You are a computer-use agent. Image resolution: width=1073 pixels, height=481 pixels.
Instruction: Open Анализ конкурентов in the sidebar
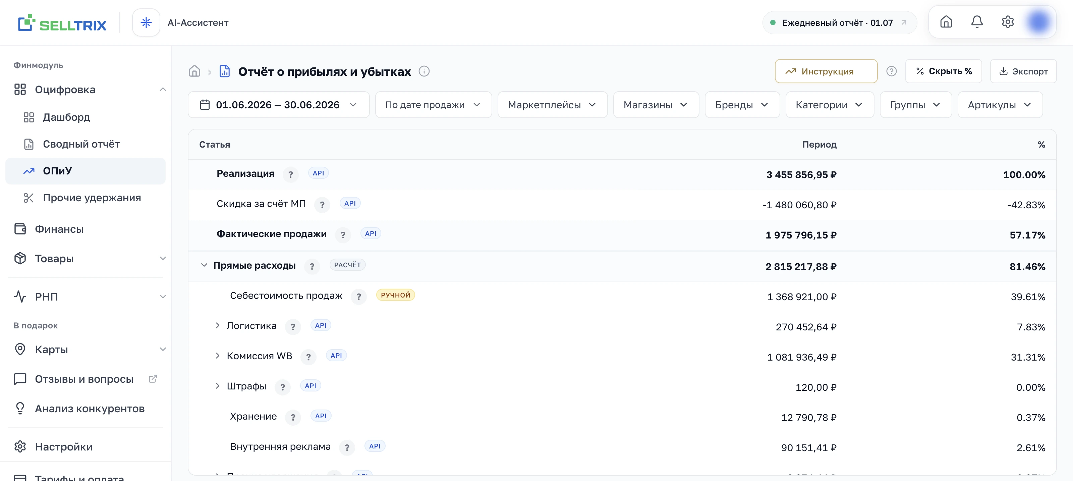click(x=86, y=409)
